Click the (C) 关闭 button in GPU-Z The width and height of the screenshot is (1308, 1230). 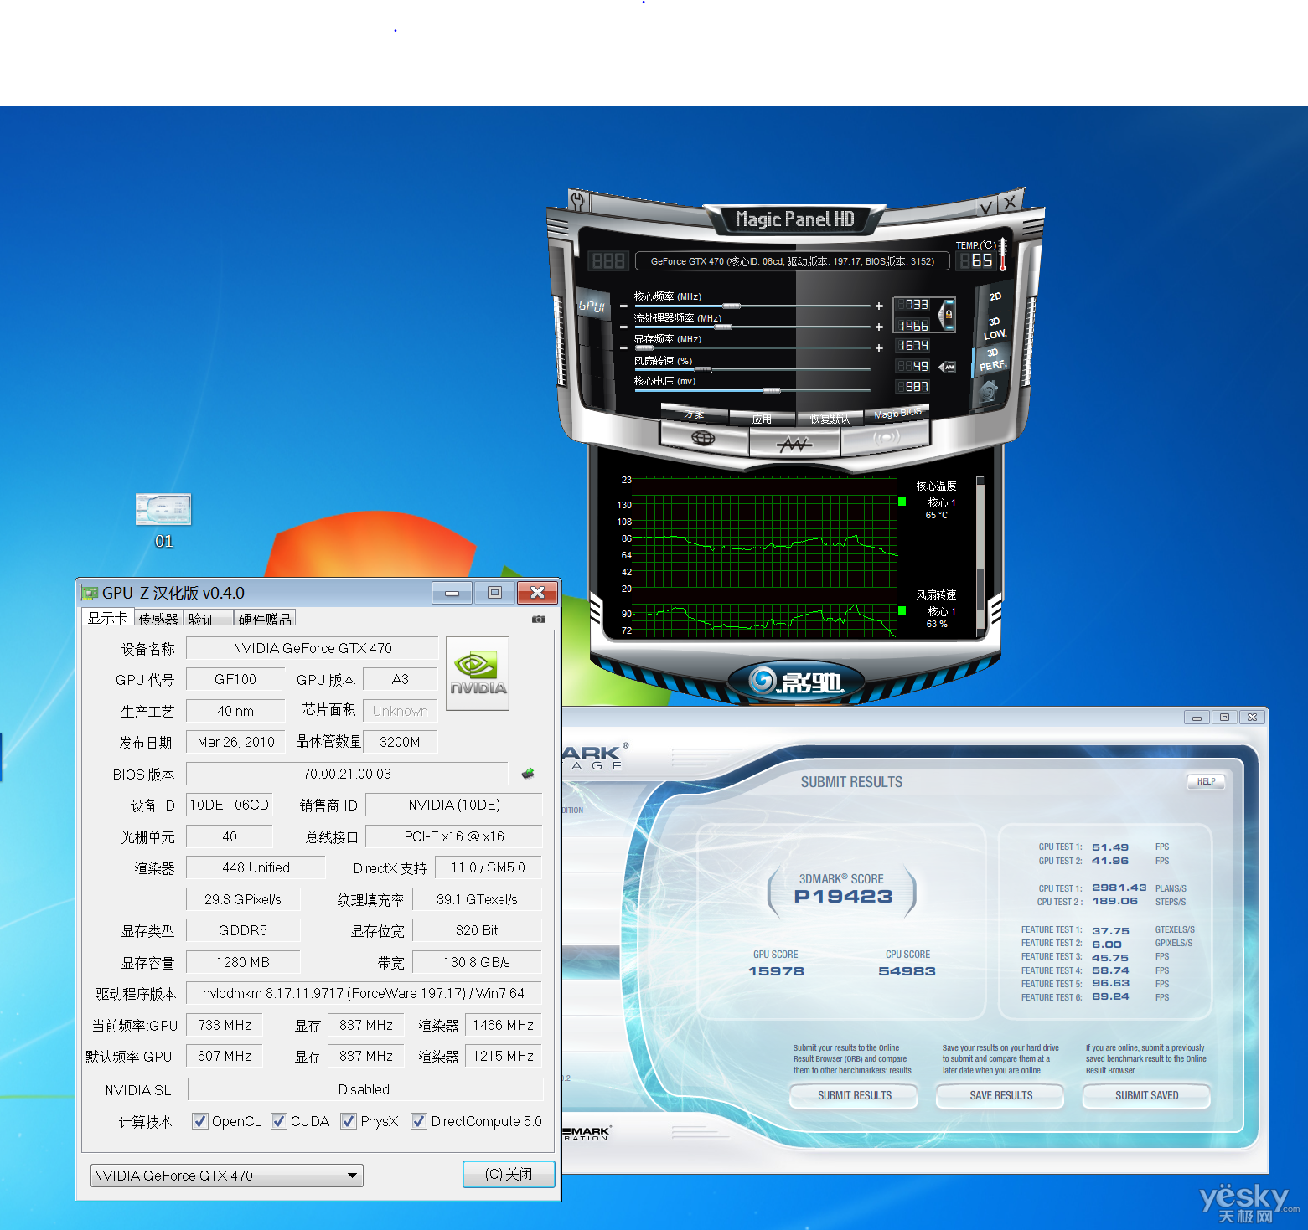(509, 1174)
